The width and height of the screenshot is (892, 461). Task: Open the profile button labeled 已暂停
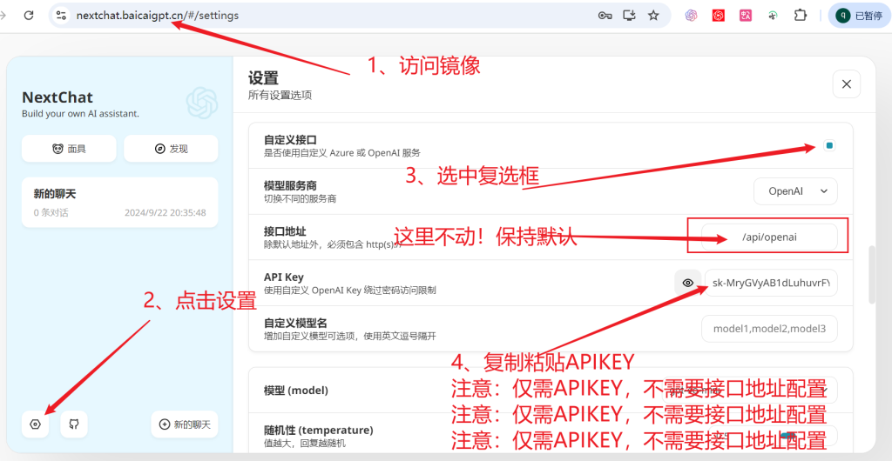click(858, 16)
